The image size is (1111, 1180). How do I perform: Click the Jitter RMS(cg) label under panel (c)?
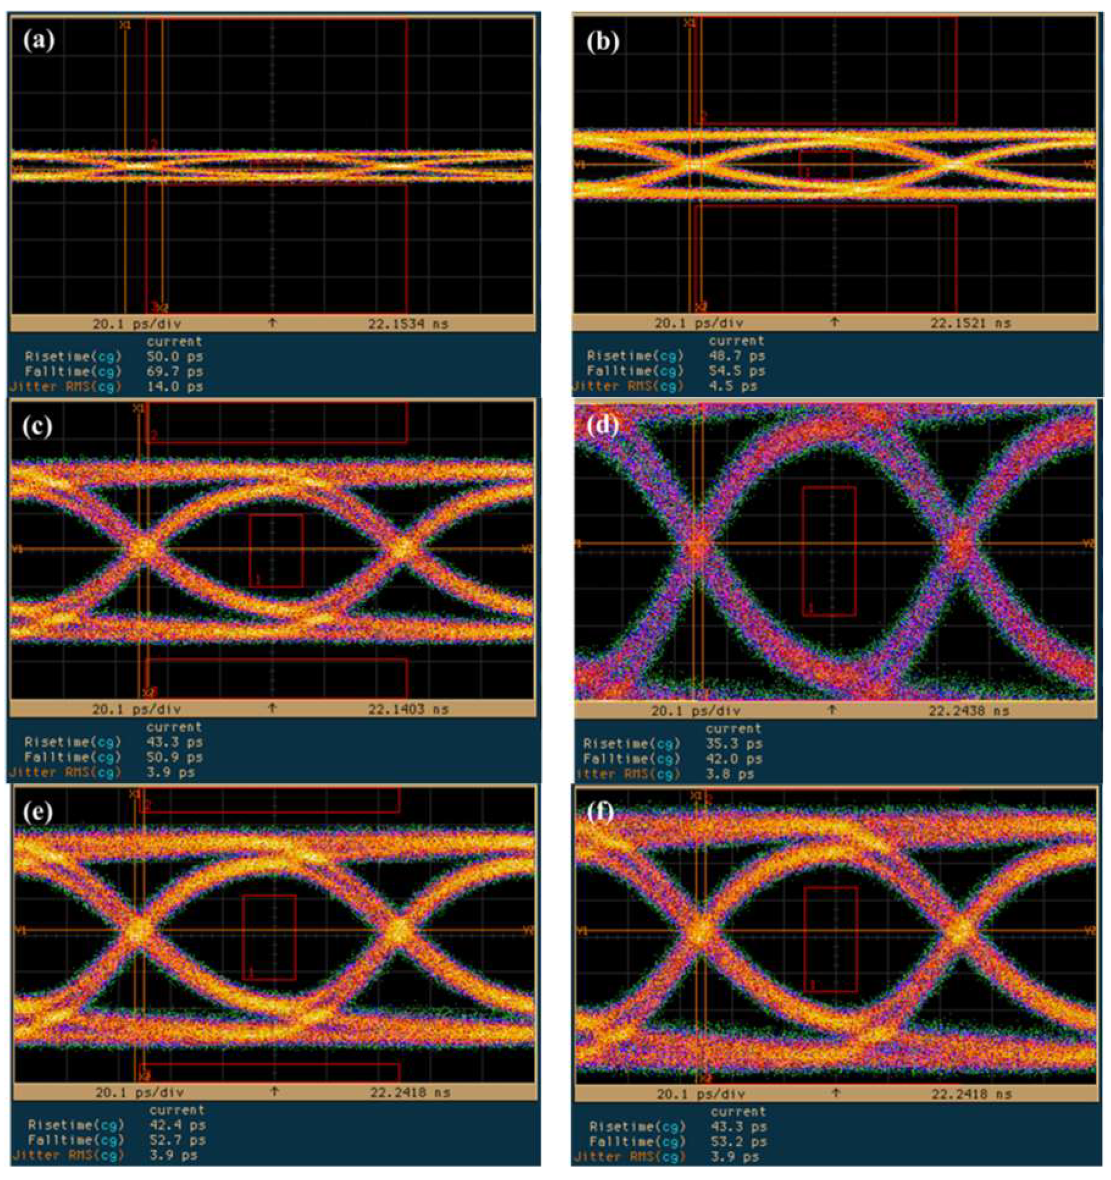click(x=65, y=772)
